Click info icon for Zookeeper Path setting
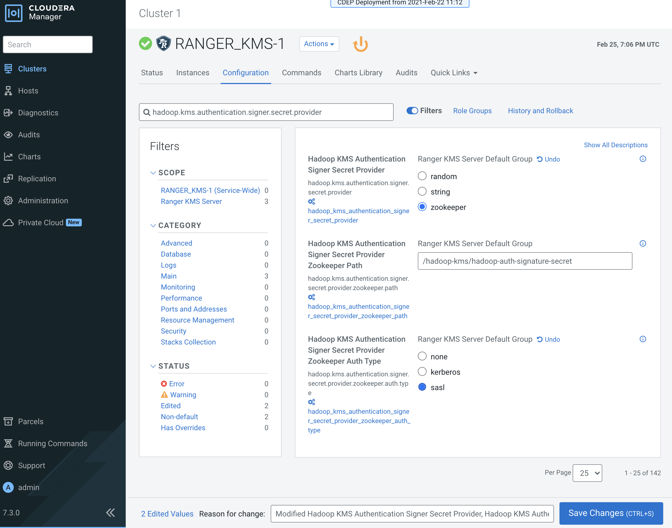The image size is (672, 528). 643,244
